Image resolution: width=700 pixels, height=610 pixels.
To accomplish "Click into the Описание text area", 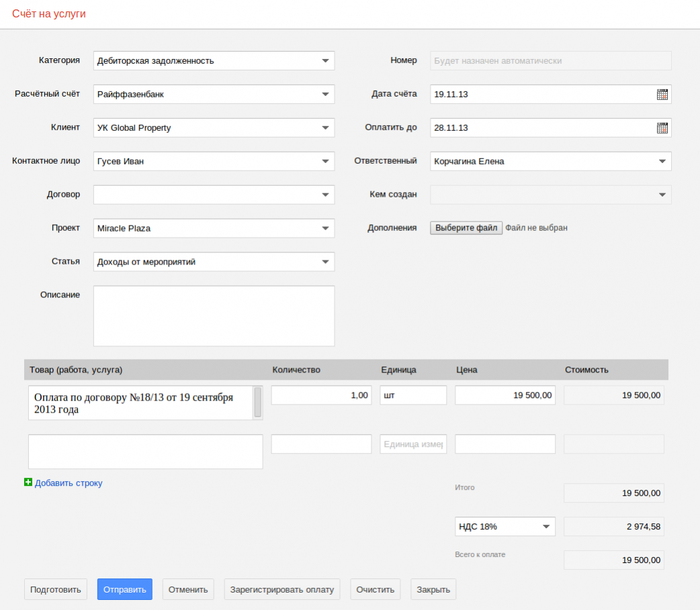I will click(214, 316).
